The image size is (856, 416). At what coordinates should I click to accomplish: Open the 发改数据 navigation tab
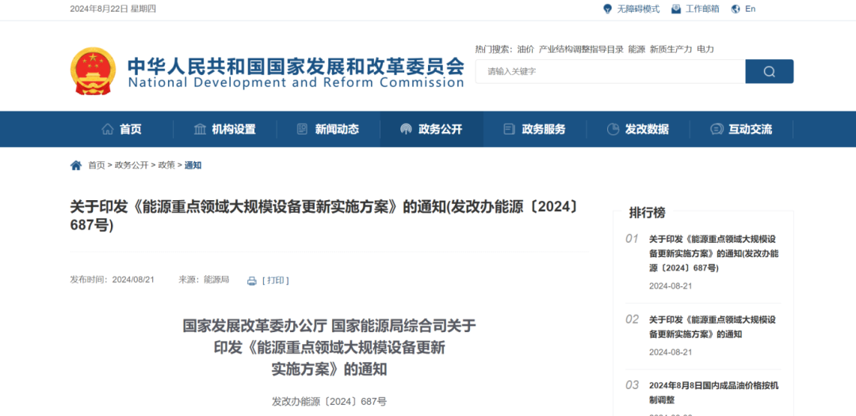point(638,129)
